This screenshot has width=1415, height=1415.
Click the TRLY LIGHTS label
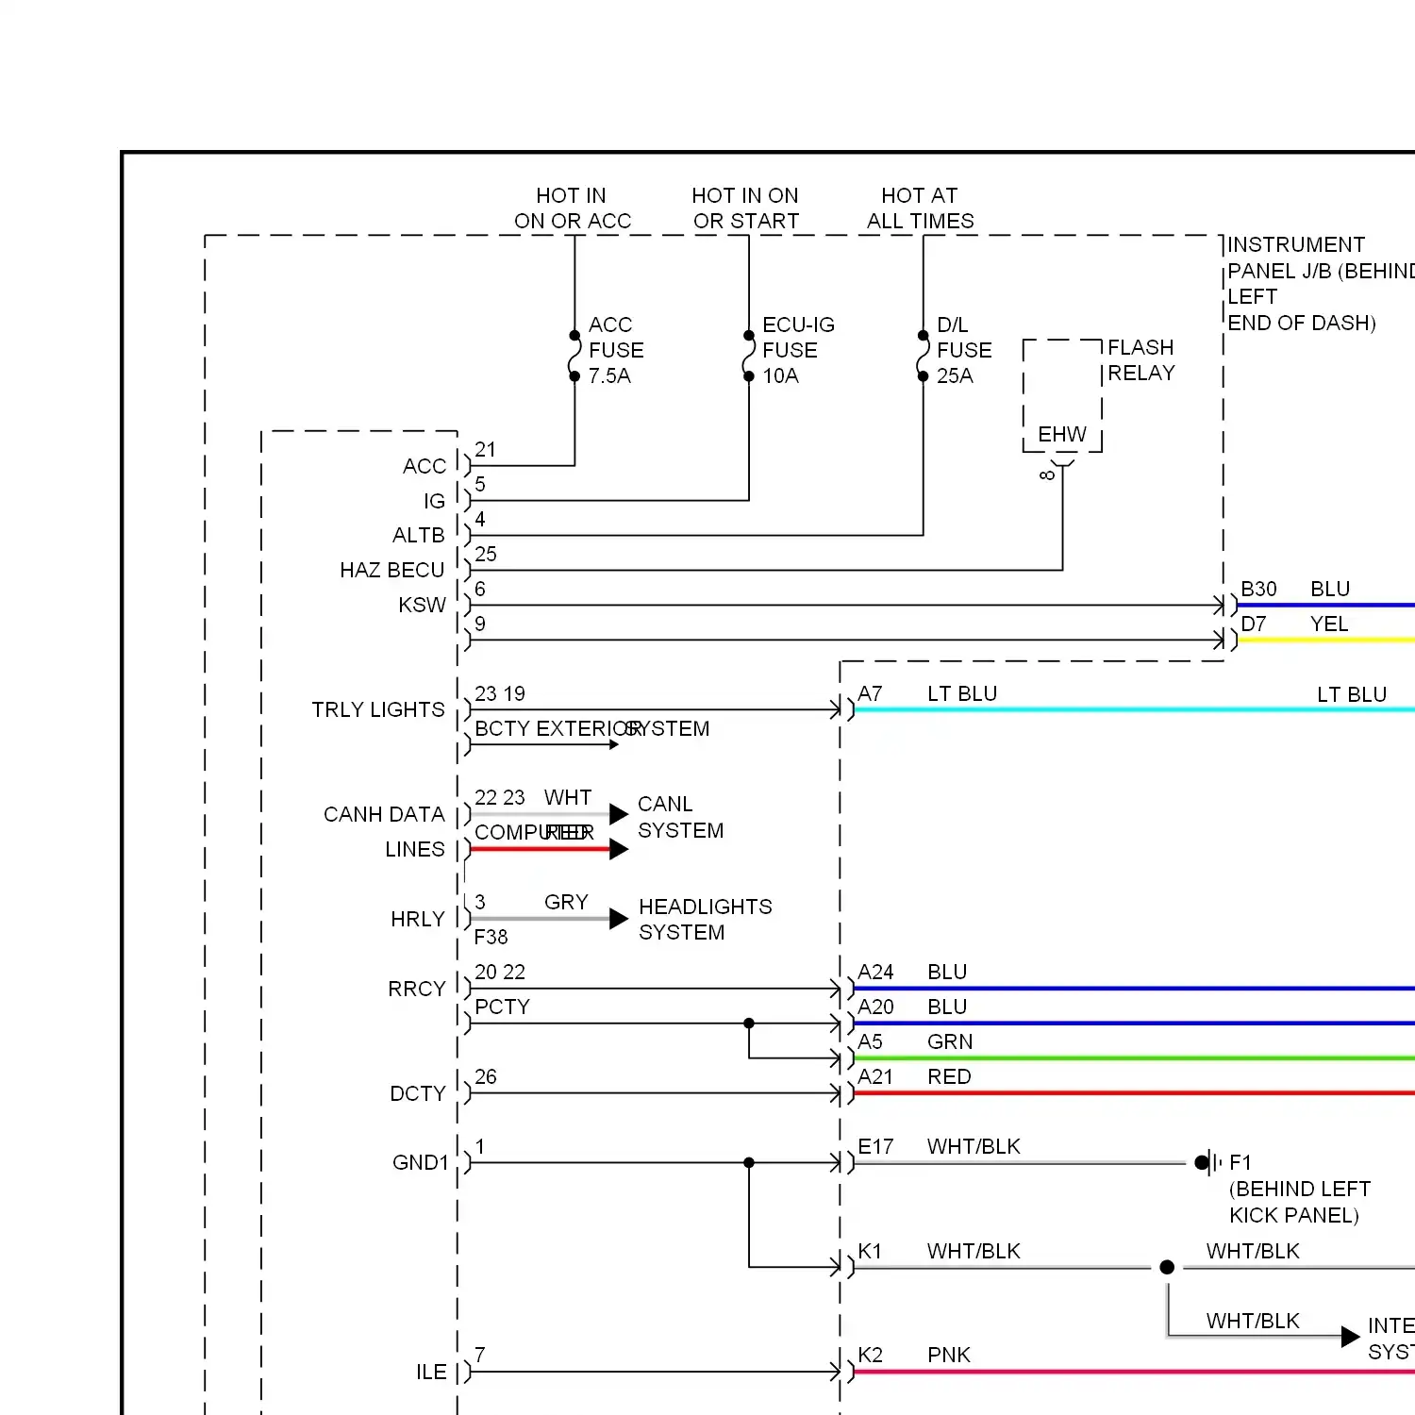[377, 709]
